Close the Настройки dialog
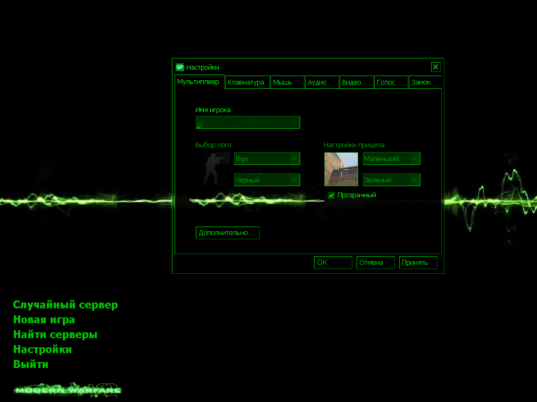Viewport: 537px width, 402px height. 435,67
